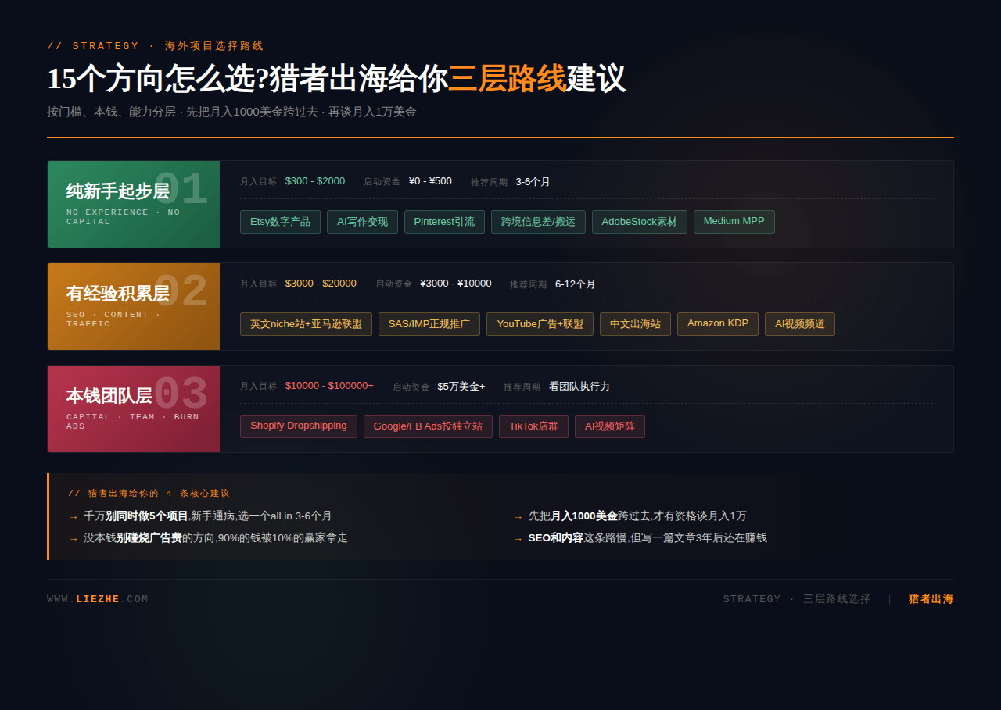Click the large 01 number on green card
The image size is (1001, 710).
pyautogui.click(x=181, y=190)
